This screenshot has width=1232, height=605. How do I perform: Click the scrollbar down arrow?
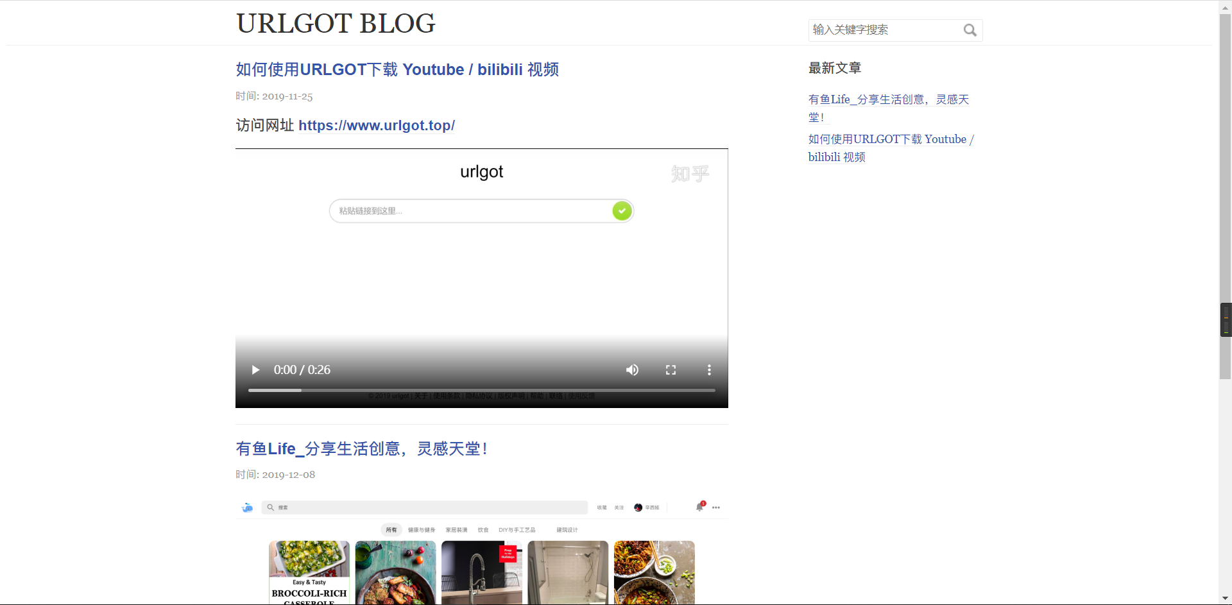tap(1226, 599)
